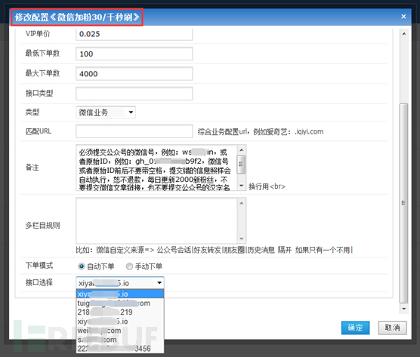This screenshot has height=357, width=420.
Task: Click 多栏目规则 textarea scroll up arrow
Action: click(241, 203)
